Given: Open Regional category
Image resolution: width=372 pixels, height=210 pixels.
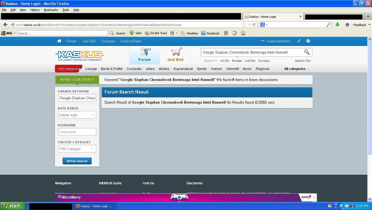Looking at the screenshot, I should click(262, 69).
